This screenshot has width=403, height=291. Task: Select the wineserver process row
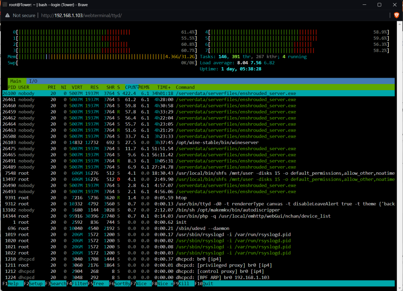(x=198, y=142)
